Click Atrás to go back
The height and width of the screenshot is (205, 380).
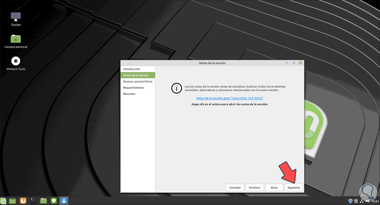[274, 187]
